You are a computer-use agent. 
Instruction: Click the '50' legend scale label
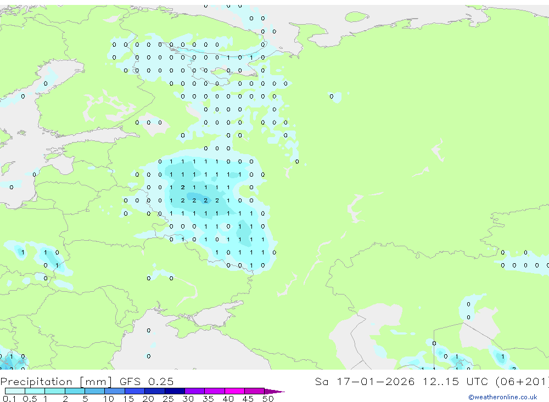coord(268,399)
